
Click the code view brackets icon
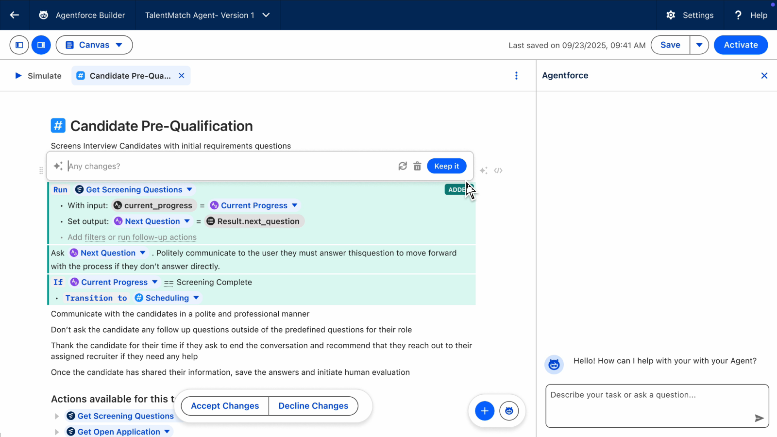tap(498, 170)
